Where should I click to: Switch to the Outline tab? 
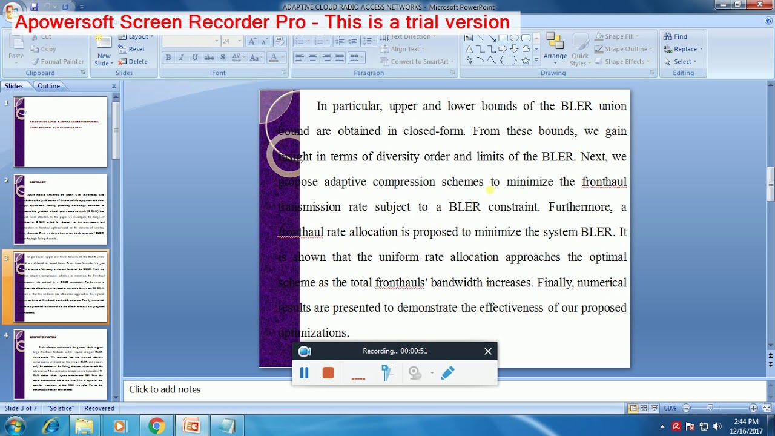tap(49, 86)
